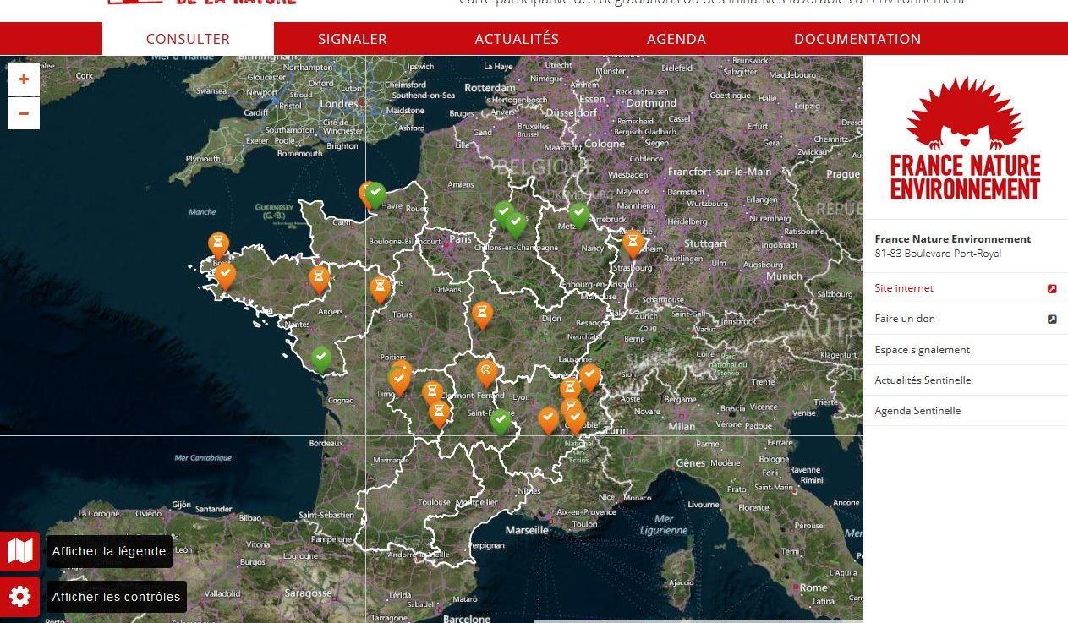Open the orange hourglass marker near Rennes
This screenshot has width=1068, height=623.
tap(319, 279)
